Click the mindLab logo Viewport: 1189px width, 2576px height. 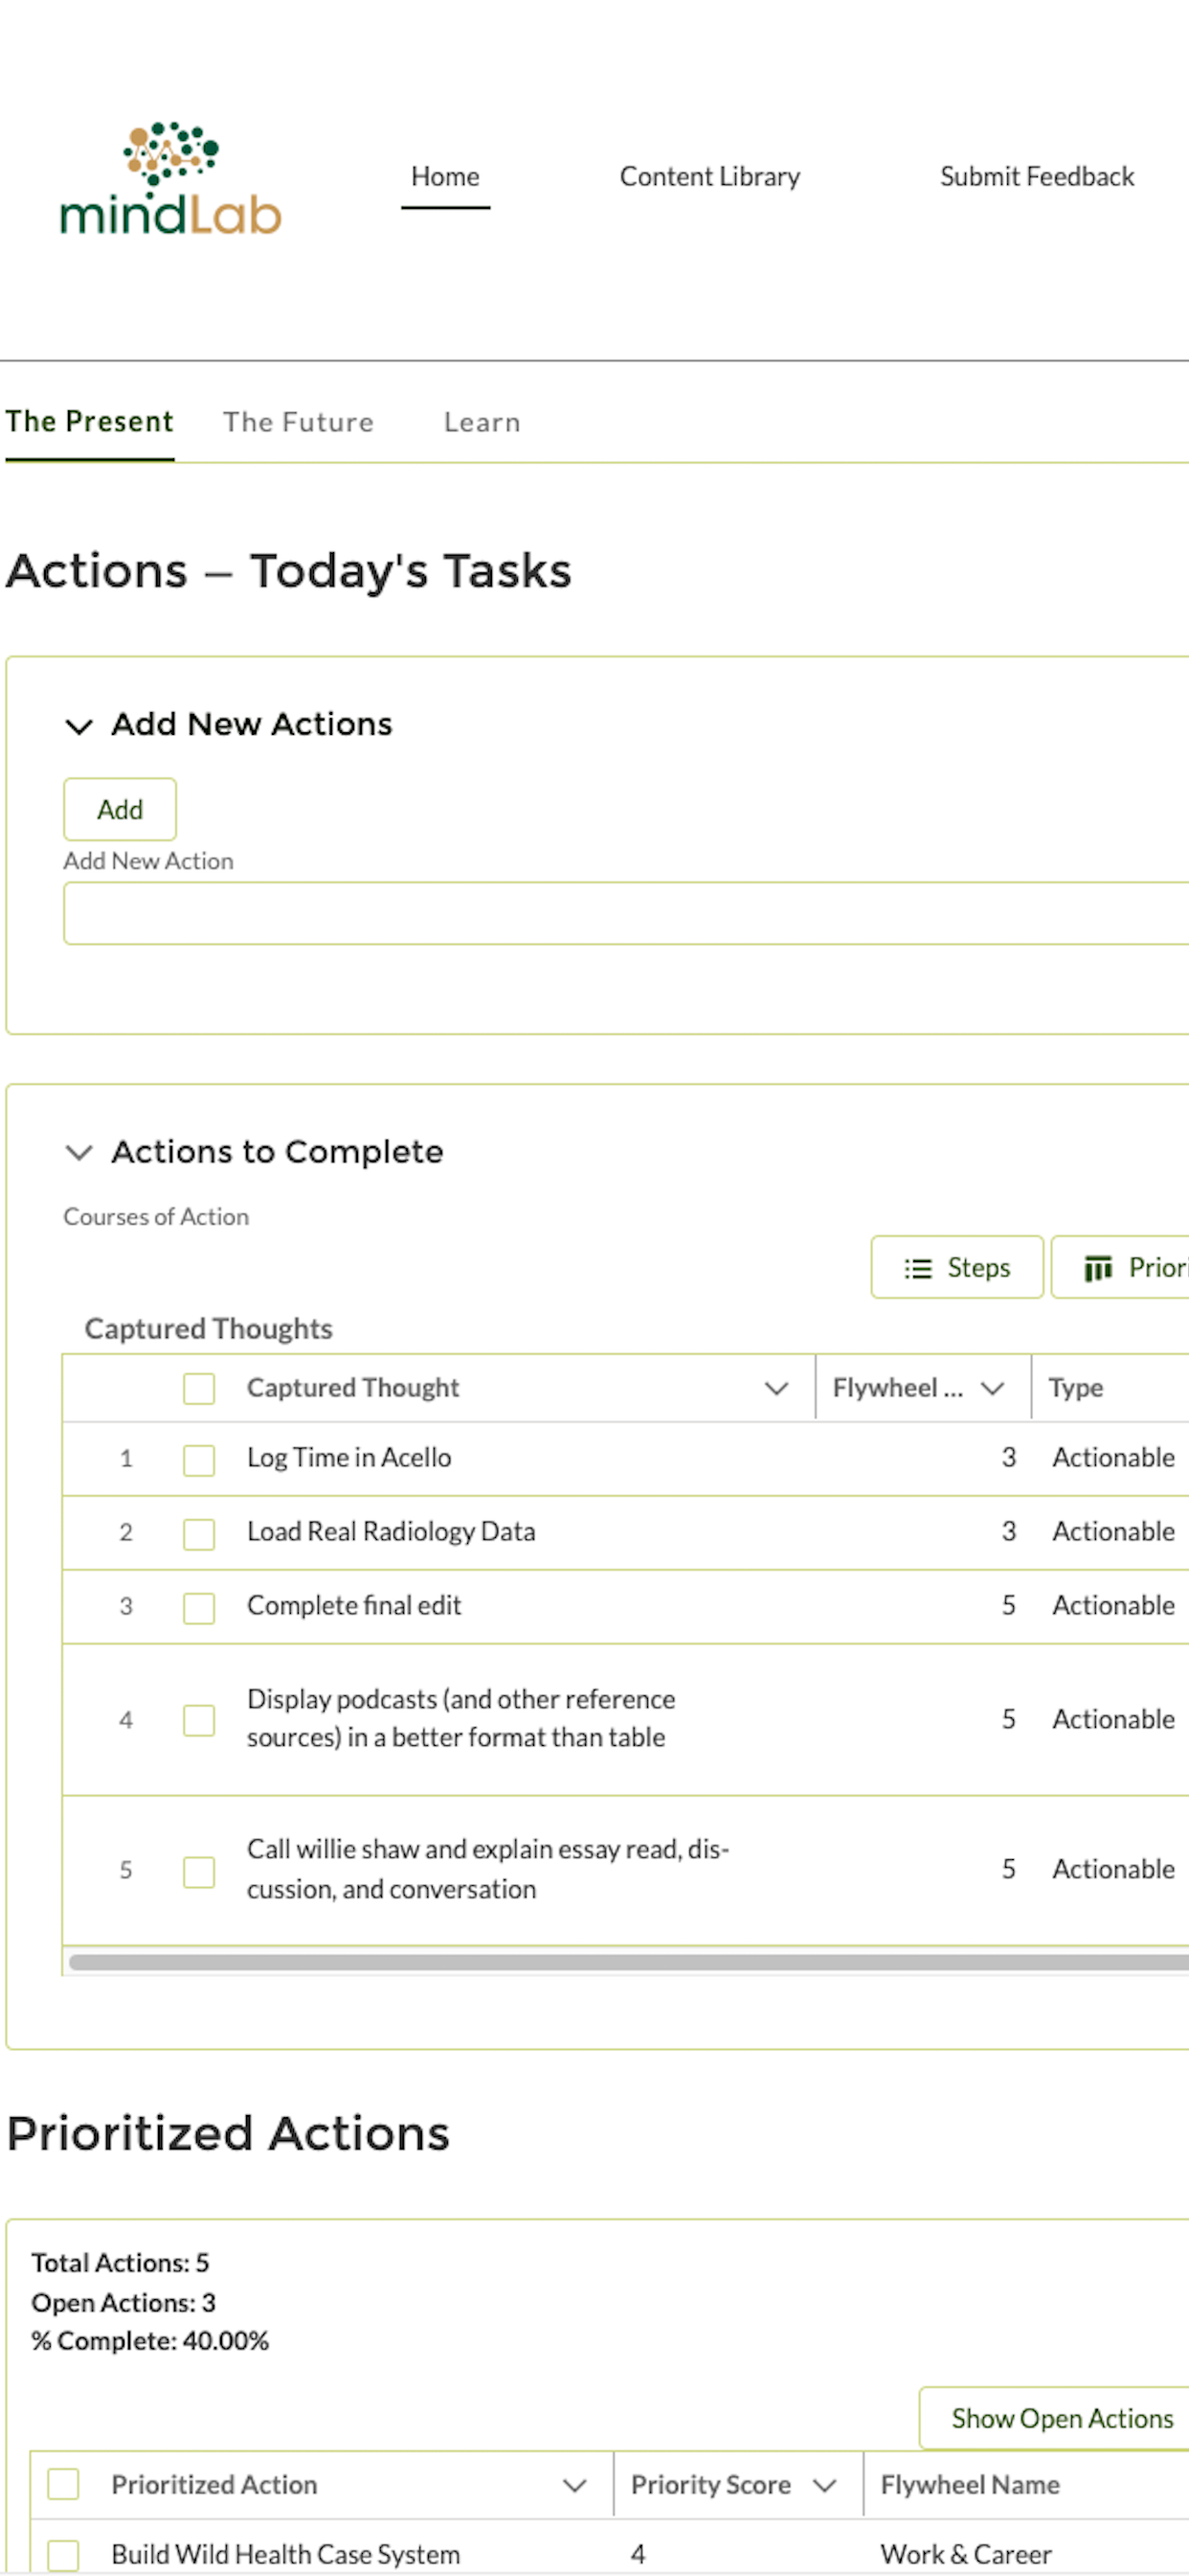pyautogui.click(x=170, y=180)
